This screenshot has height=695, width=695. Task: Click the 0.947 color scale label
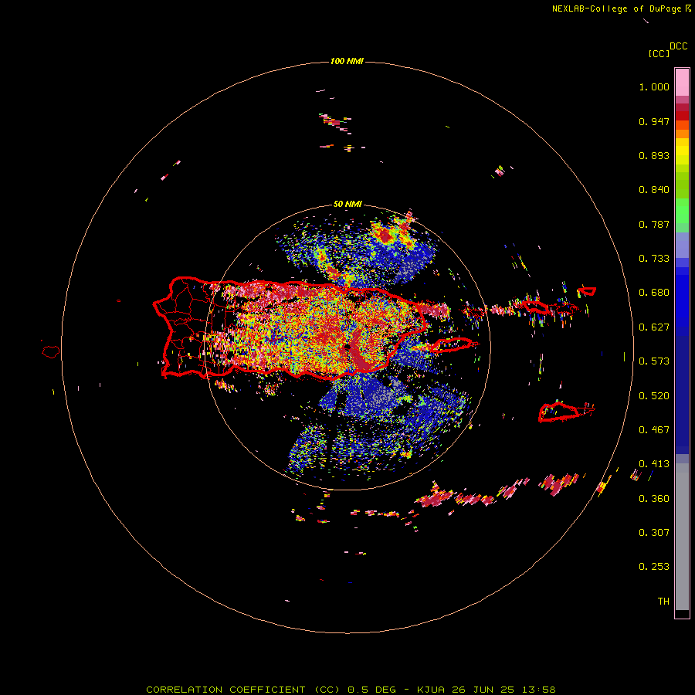tap(654, 121)
